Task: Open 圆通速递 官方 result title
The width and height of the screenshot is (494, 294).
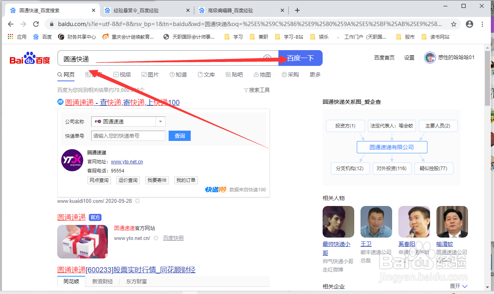Action: (71, 217)
